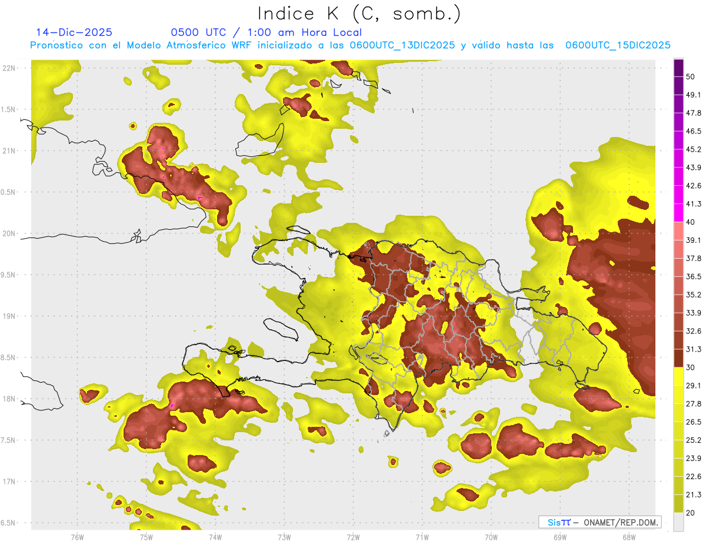The width and height of the screenshot is (706, 545).
Task: Click the small magenta spot near 74W 20.5N
Action: (200, 198)
